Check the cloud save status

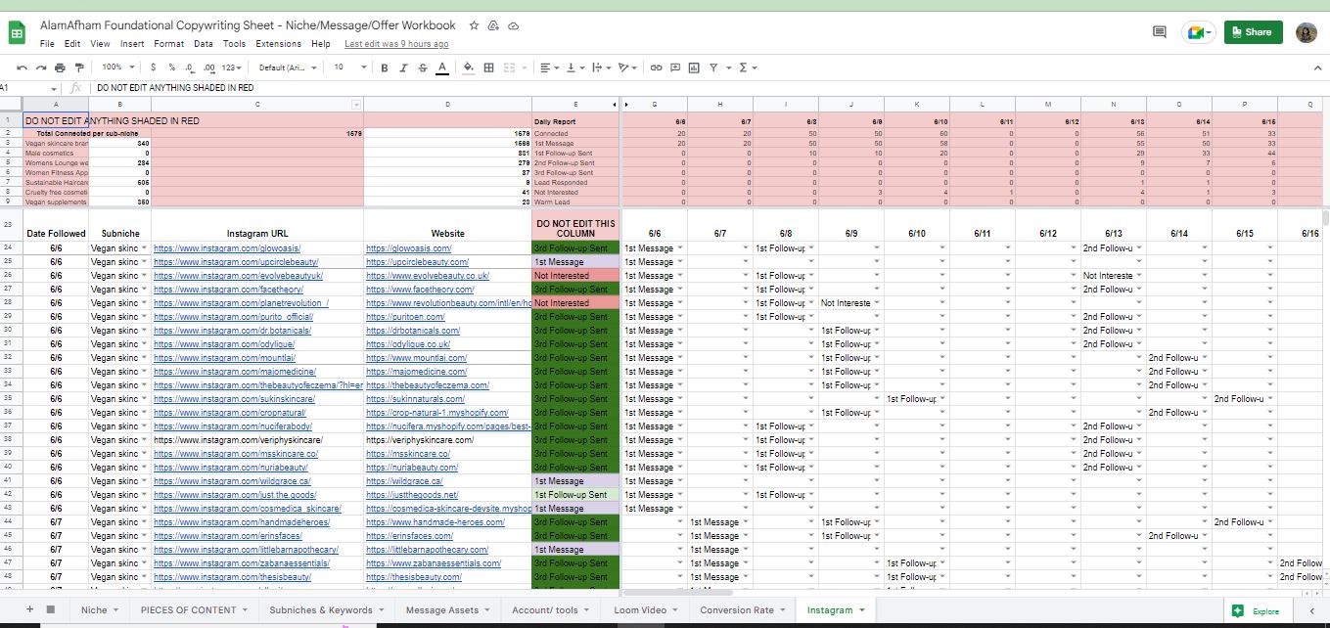coord(514,25)
